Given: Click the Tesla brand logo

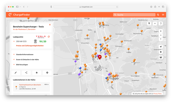Looking at the screenshot, I should 41,37.
